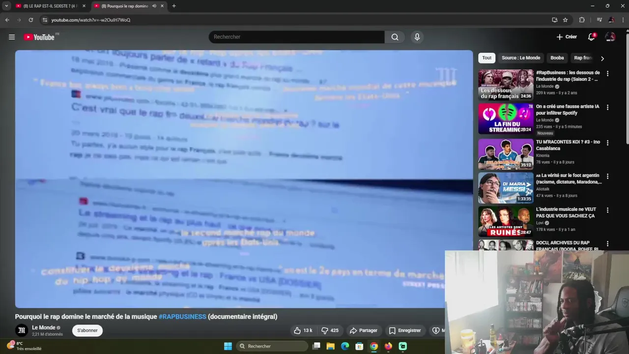Open the #RapBusiness les dessous title link

tap(568, 76)
